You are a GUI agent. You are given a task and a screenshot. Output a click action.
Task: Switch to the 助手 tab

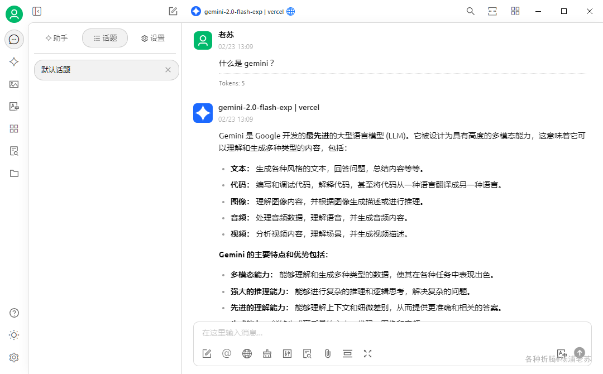[56, 38]
